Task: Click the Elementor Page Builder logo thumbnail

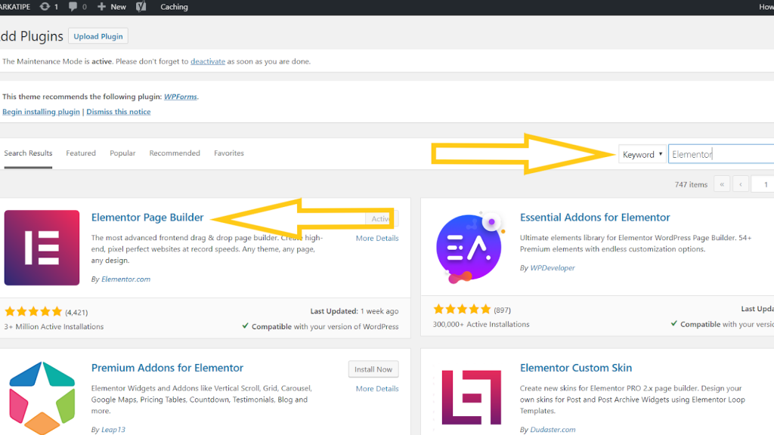Action: pos(42,248)
